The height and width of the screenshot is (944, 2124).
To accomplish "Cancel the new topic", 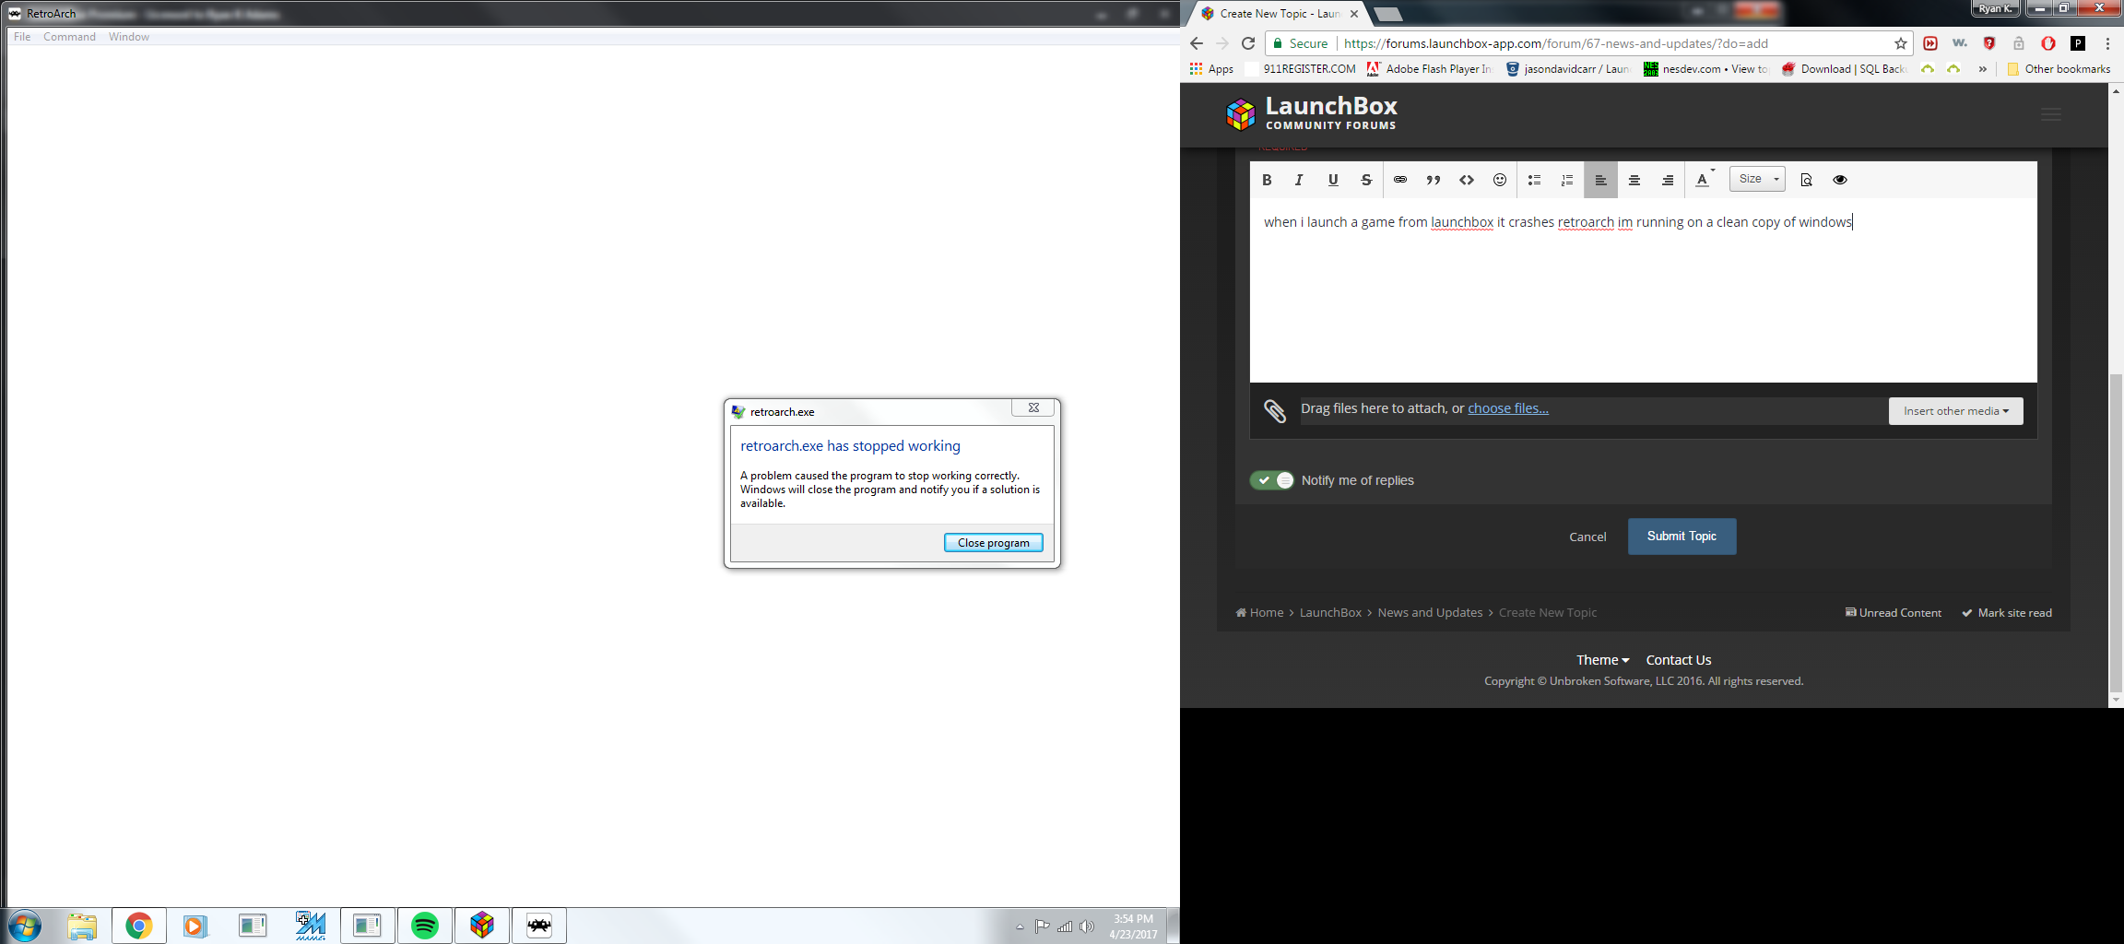I will coord(1587,537).
